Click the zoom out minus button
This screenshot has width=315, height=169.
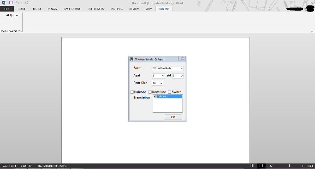point(276,166)
